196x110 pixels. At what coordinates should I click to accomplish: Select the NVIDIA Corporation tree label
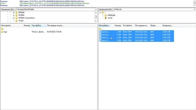point(27,18)
